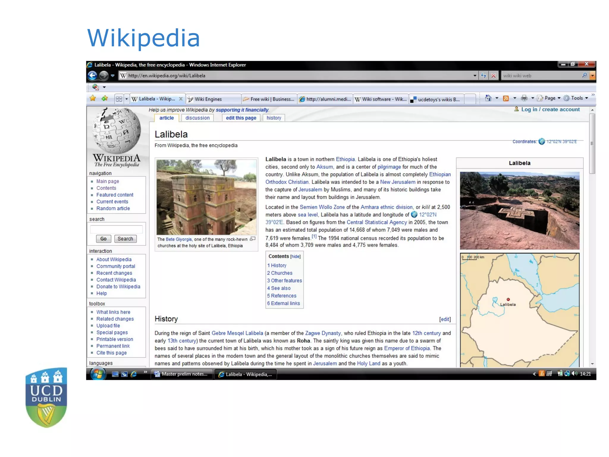Switch to the Wiki Engines tab
The height and width of the screenshot is (457, 609).
click(213, 99)
